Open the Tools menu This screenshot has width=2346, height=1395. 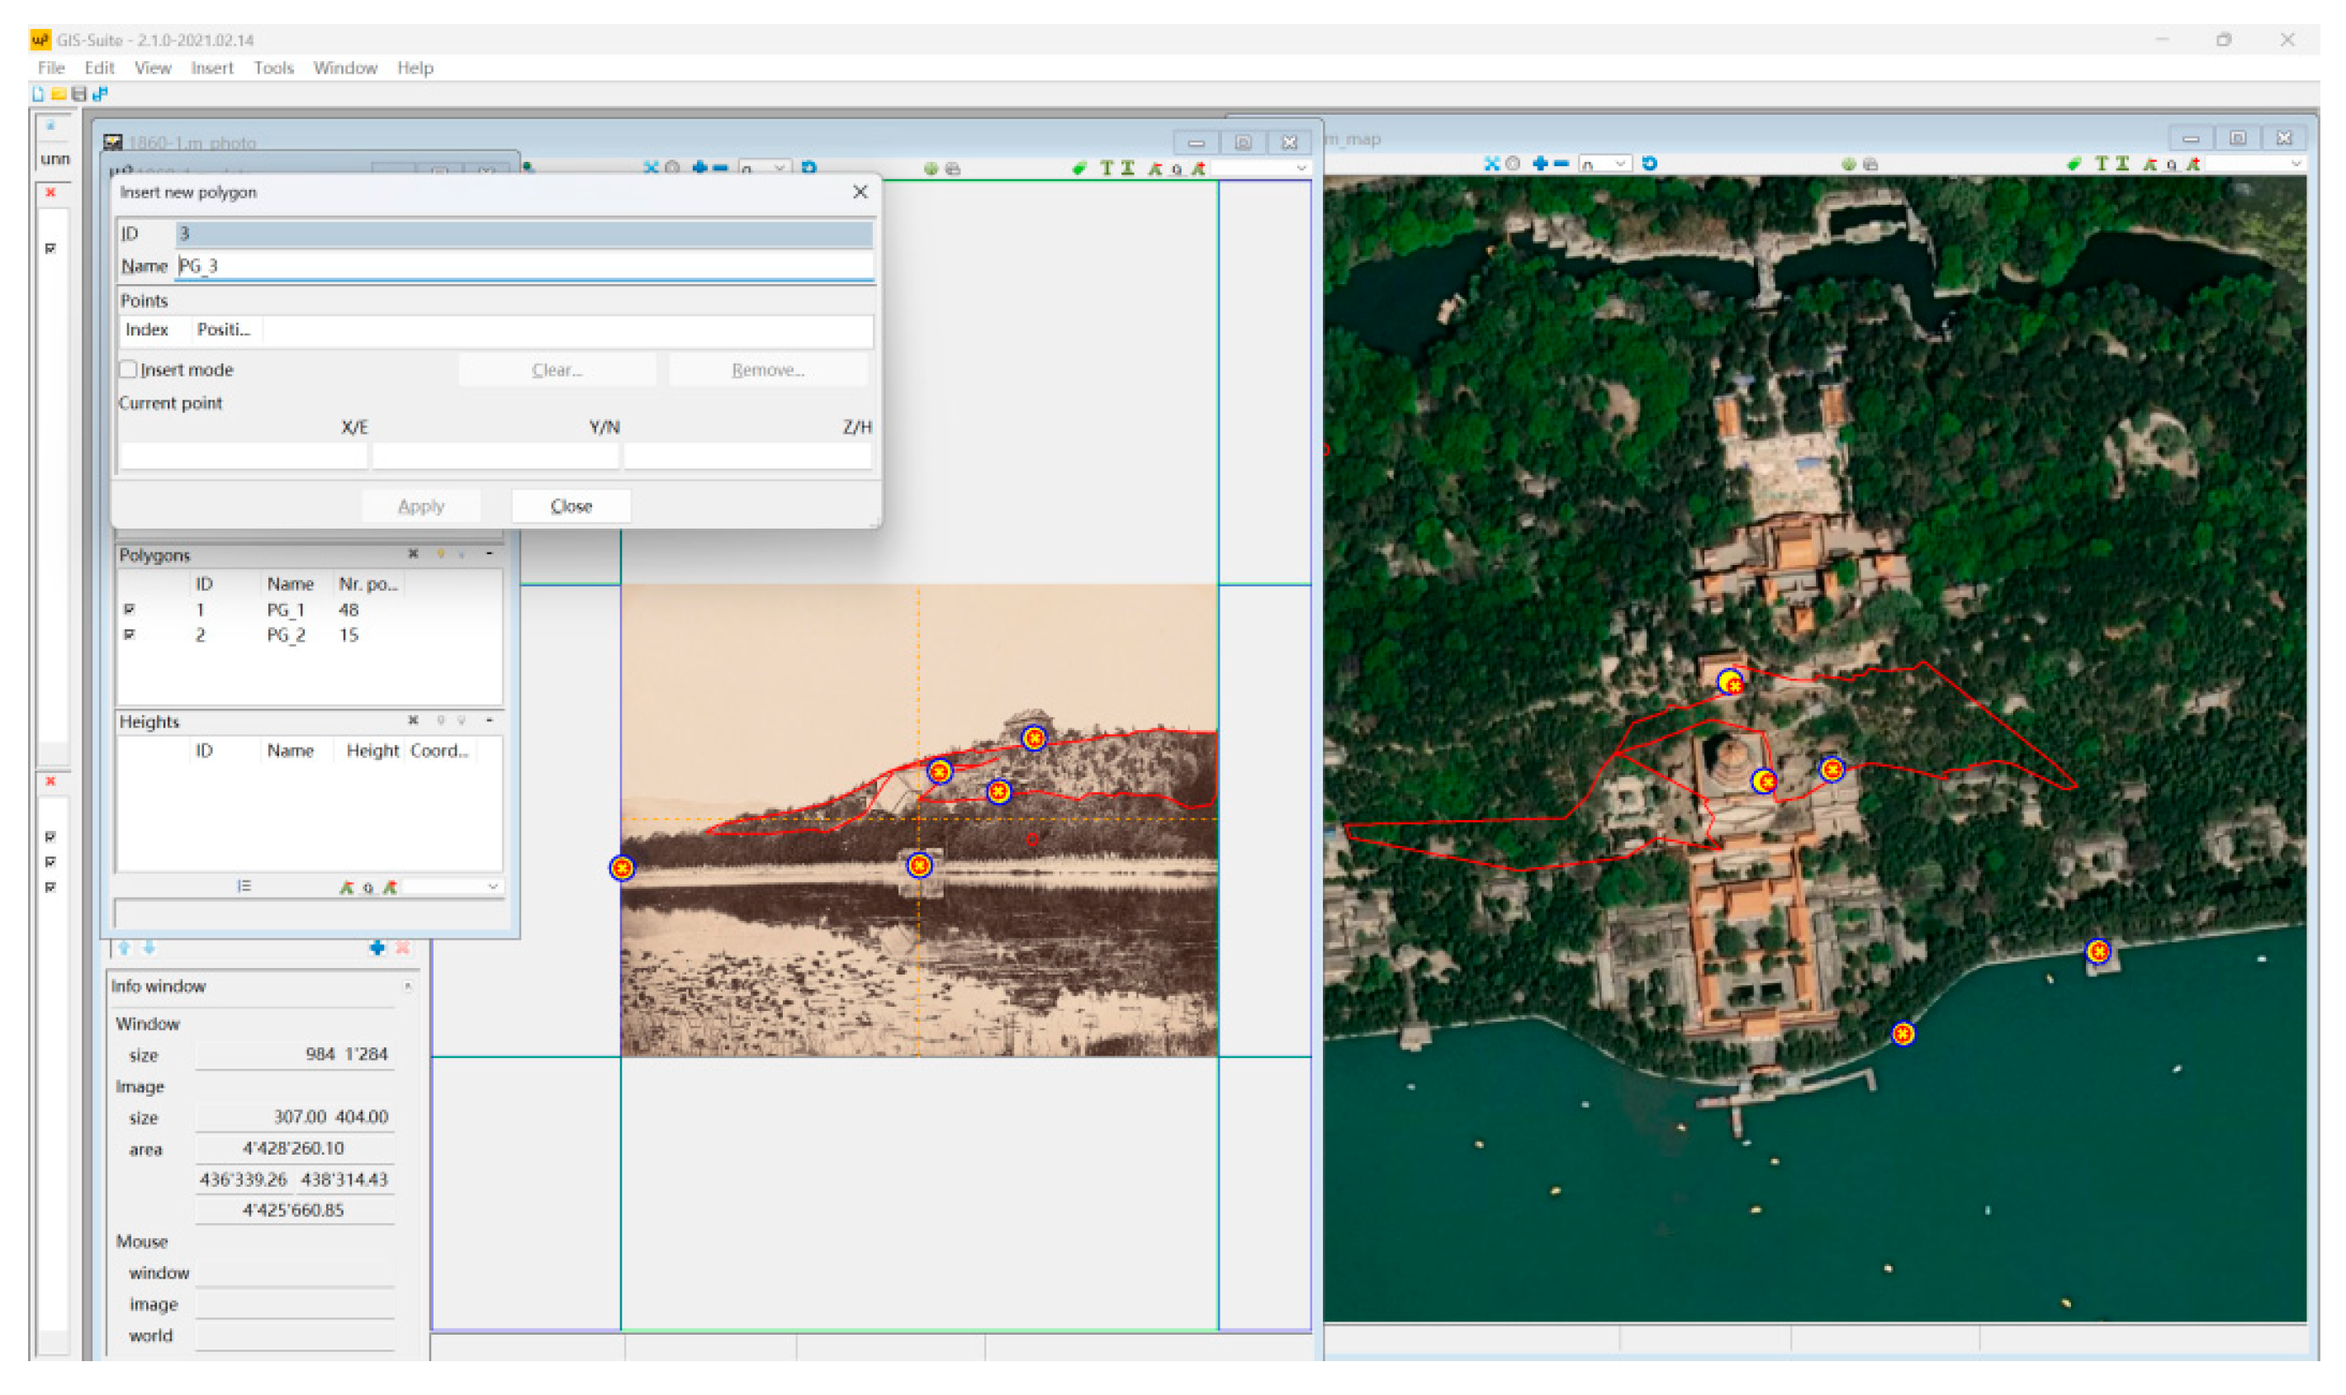pos(273,67)
